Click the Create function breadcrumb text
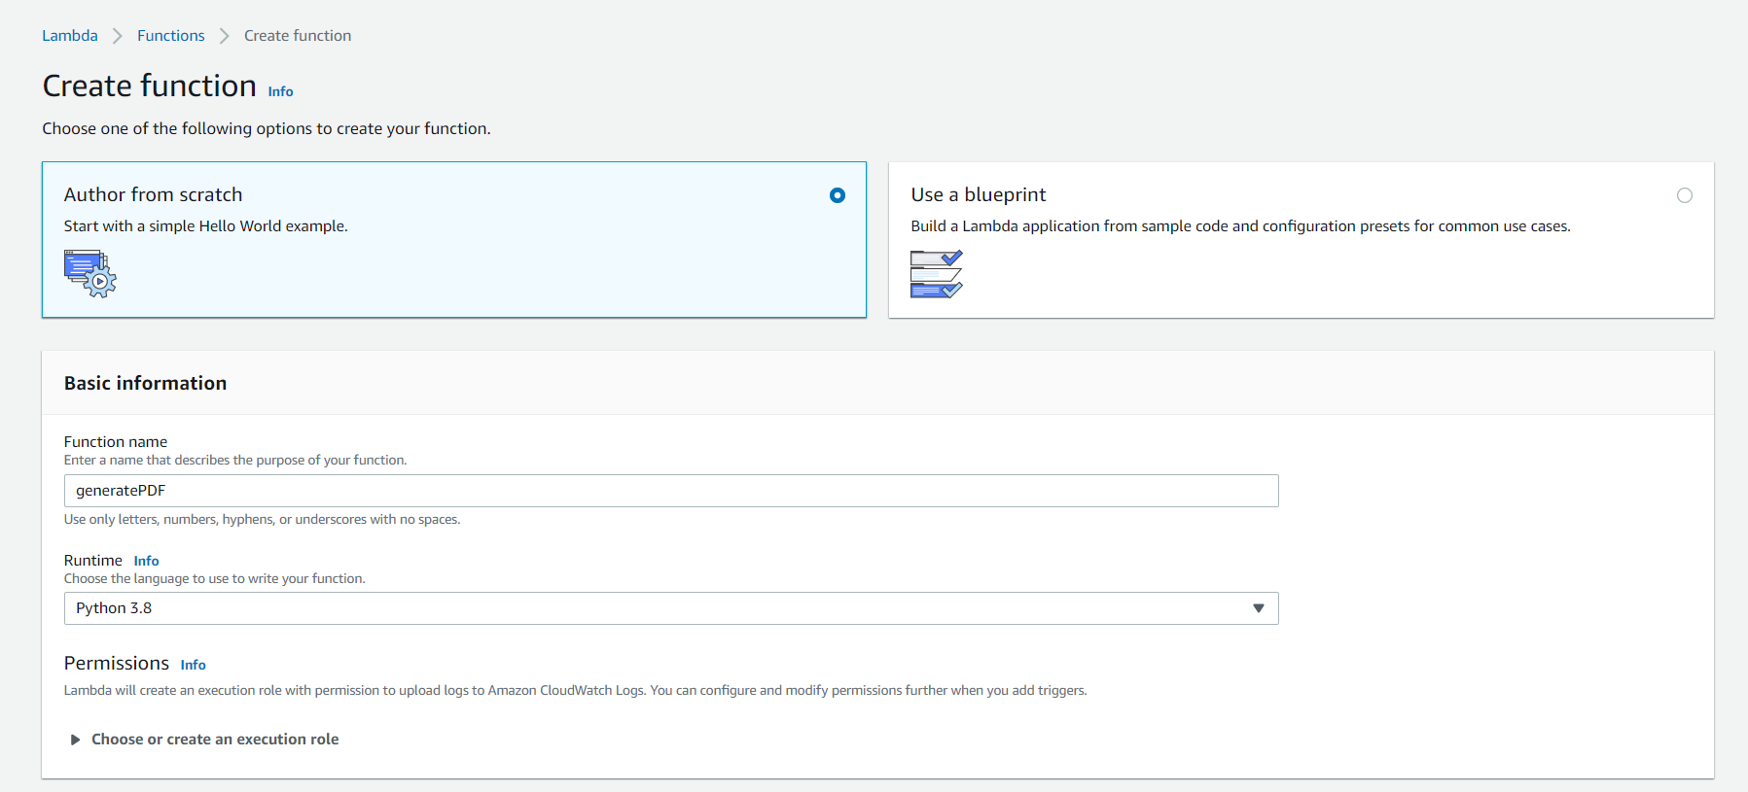The image size is (1748, 792). [x=298, y=36]
